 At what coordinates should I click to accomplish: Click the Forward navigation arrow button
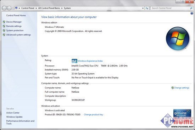click(x=9, y=8)
